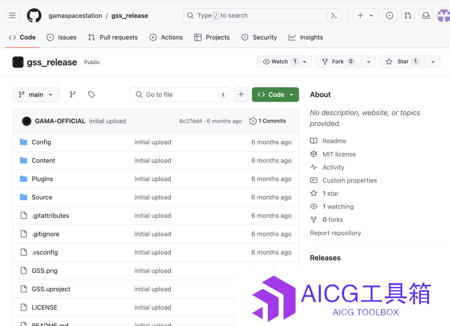This screenshot has height=326, width=450.
Task: Switch to the Issues tab
Action: pos(62,37)
